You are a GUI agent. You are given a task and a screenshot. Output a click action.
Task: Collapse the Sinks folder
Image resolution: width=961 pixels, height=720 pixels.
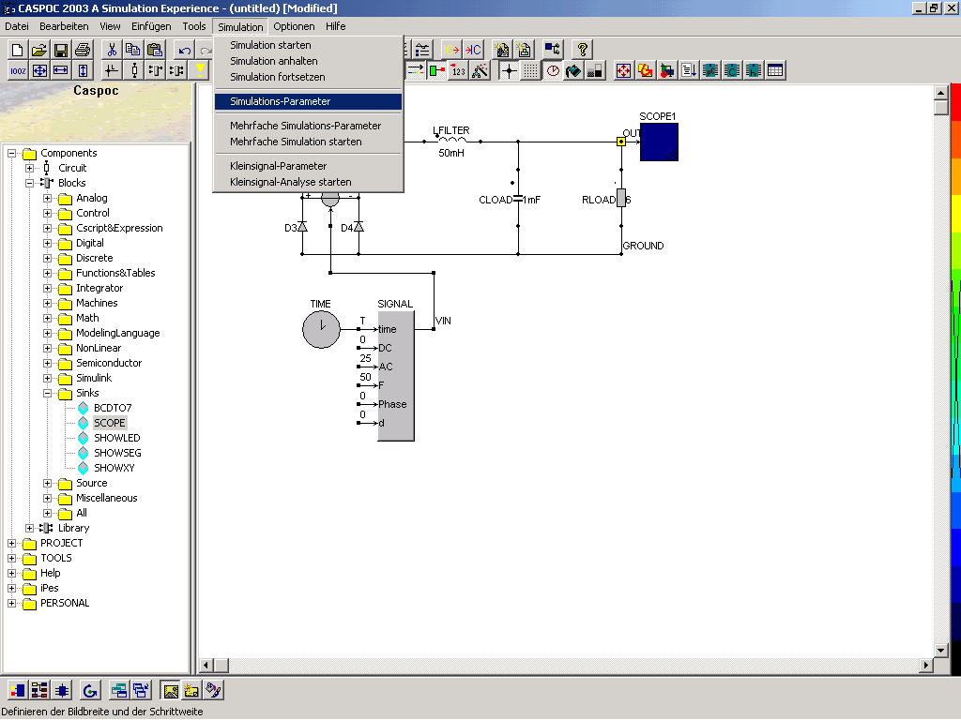point(47,393)
